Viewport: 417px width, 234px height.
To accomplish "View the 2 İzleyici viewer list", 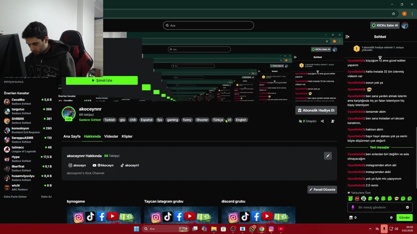I will [307, 121].
